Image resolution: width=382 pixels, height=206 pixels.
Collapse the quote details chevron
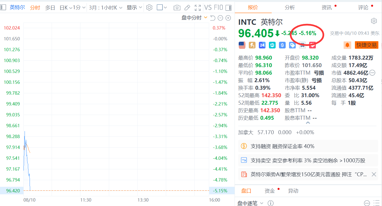[308, 123]
